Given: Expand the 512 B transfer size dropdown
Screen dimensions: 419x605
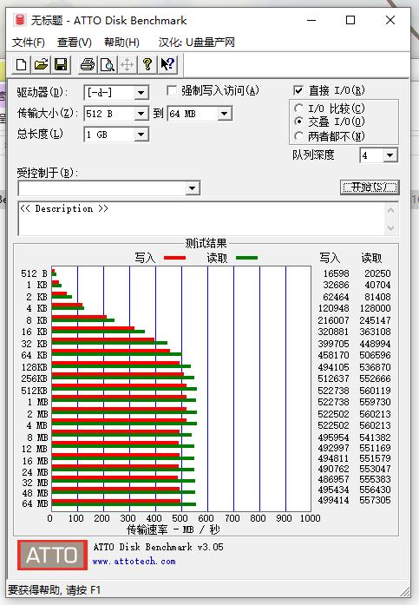Looking at the screenshot, I should point(141,114).
